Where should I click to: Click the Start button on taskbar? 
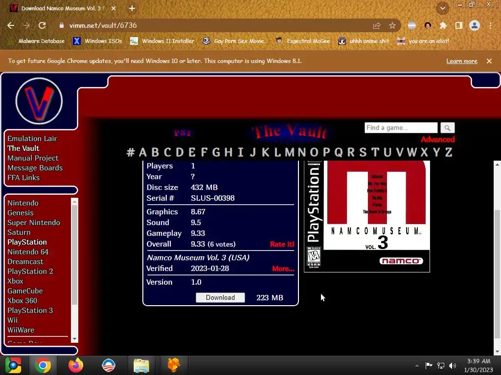click(x=13, y=365)
